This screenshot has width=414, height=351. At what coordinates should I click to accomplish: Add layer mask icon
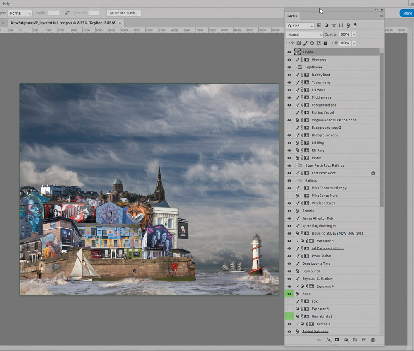pos(337,340)
